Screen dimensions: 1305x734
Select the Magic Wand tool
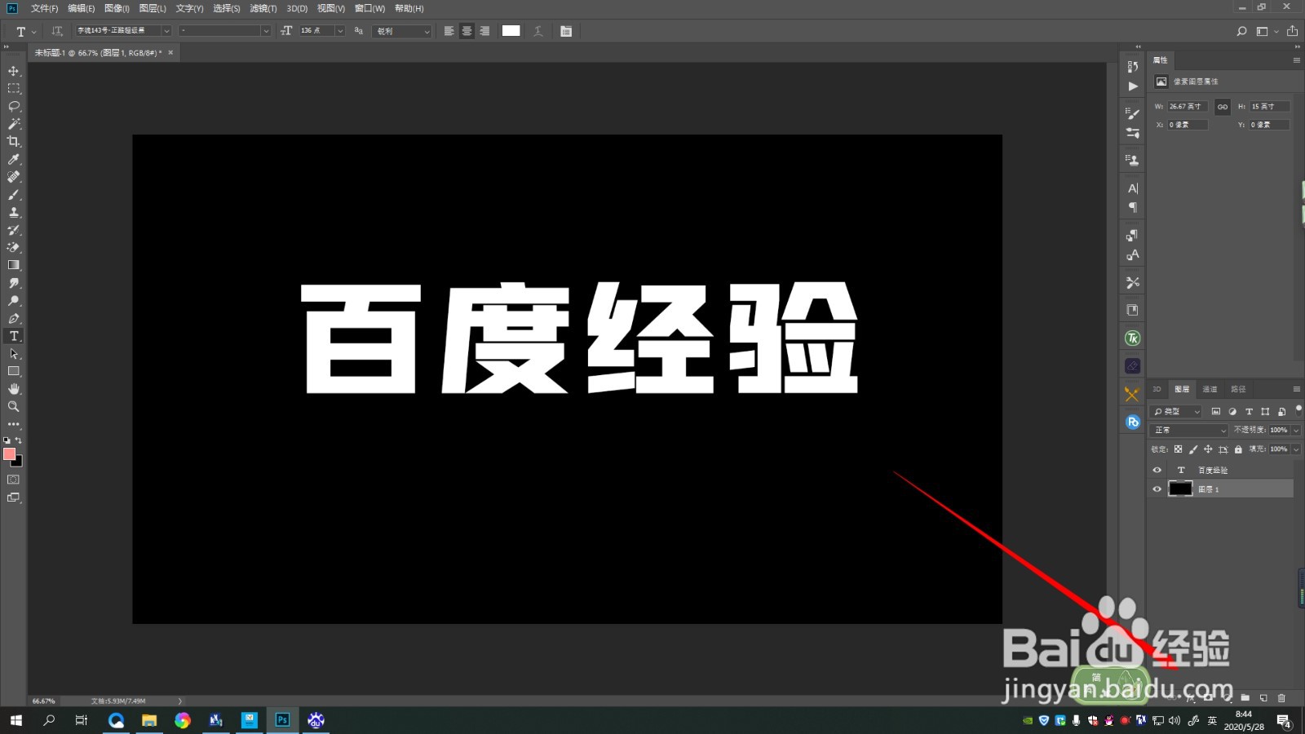[x=14, y=124]
